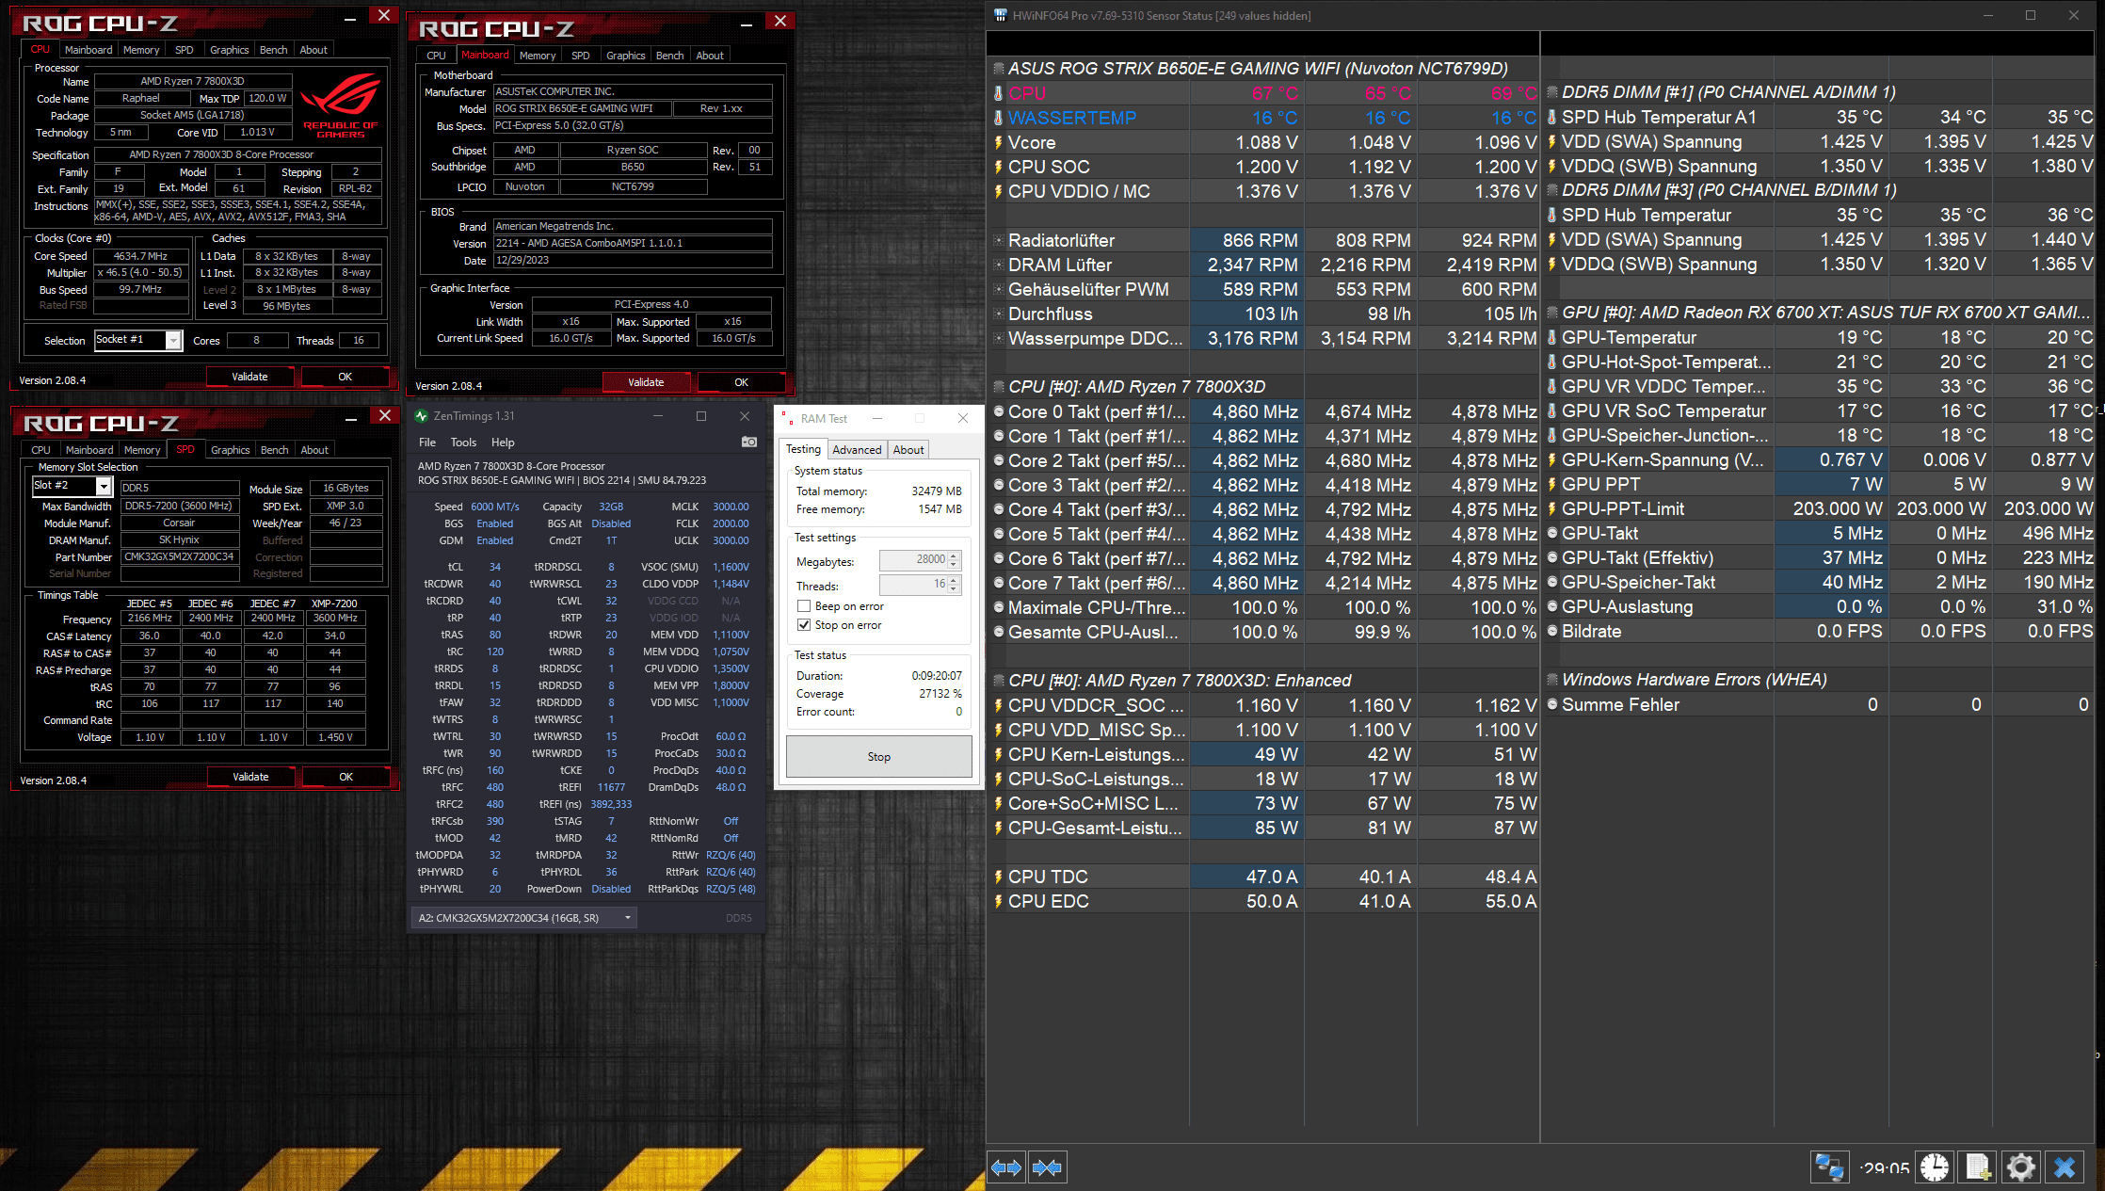Click thermometer icon beside WASSERTEMP row
This screenshot has width=2105, height=1191.
[998, 118]
